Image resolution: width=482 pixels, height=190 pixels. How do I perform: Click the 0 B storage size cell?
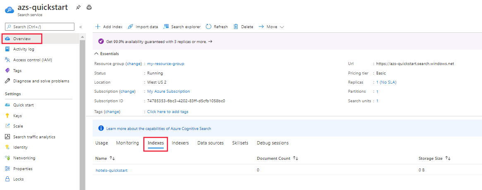tap(422, 170)
